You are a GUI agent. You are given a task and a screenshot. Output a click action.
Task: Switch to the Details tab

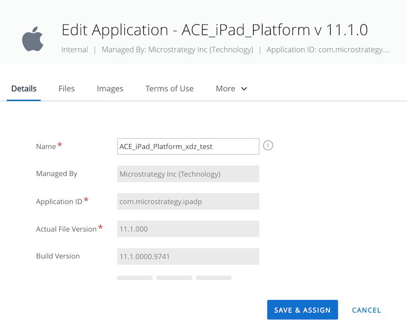(x=24, y=89)
